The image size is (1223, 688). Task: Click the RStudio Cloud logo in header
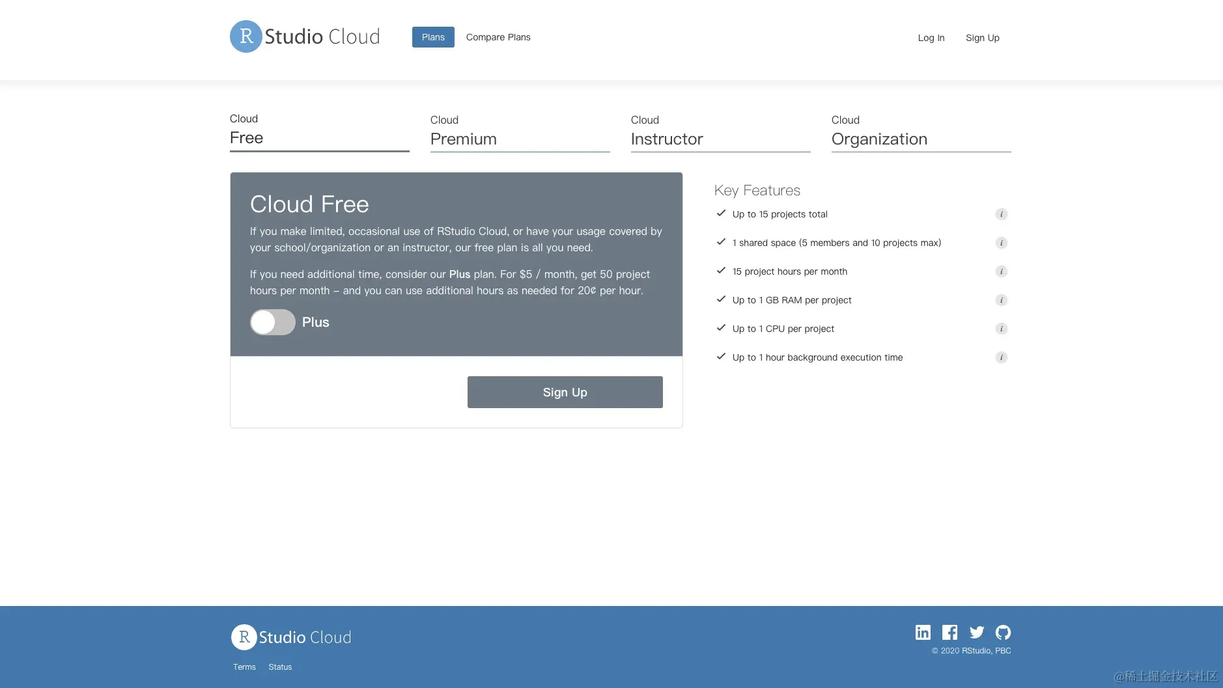[304, 36]
